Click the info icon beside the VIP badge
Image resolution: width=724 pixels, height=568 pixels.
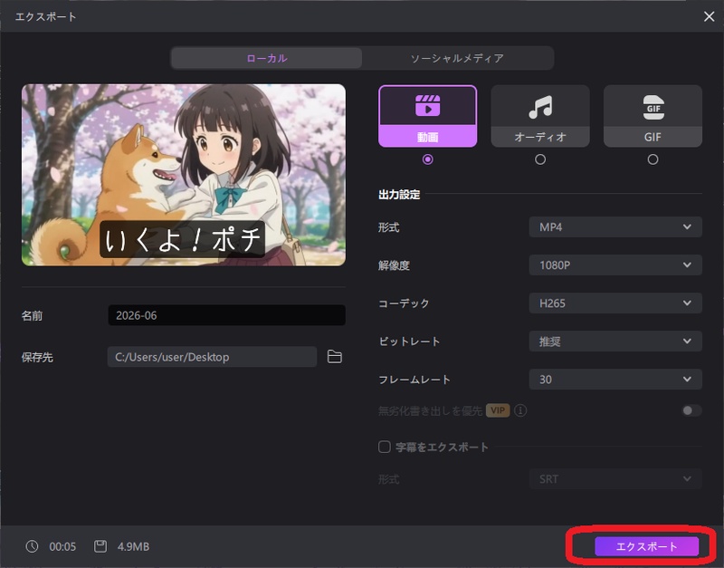pos(520,410)
